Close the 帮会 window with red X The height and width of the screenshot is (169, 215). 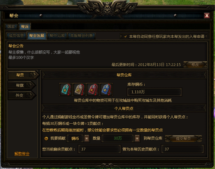pos(207,16)
